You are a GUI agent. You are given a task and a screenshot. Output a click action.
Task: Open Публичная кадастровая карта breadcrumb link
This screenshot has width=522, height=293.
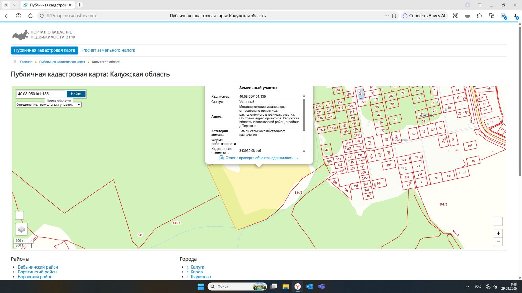coord(62,62)
